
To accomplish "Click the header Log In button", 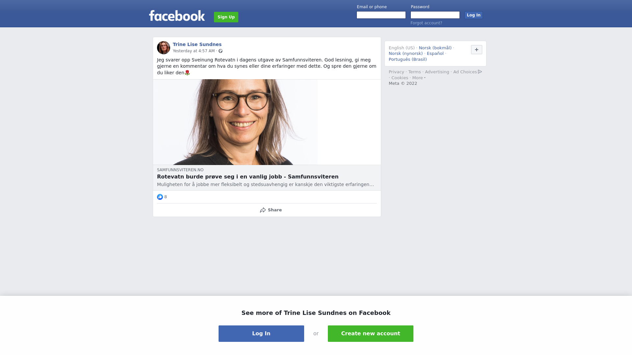I will coord(474,15).
